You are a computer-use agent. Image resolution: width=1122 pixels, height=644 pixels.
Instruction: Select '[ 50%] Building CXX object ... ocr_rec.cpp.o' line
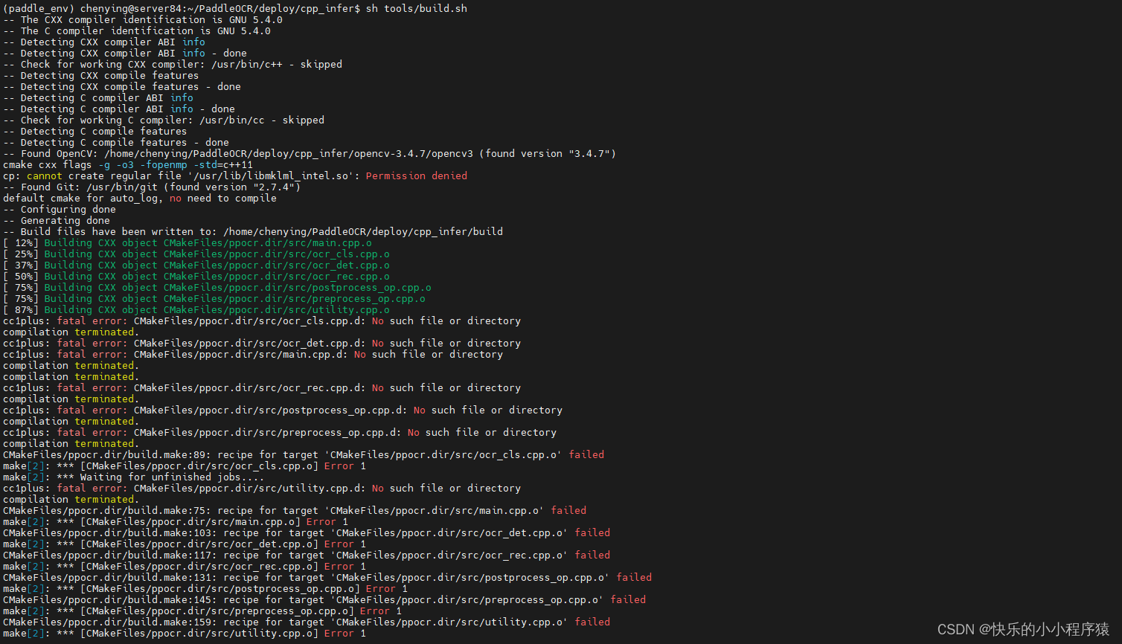tap(196, 276)
